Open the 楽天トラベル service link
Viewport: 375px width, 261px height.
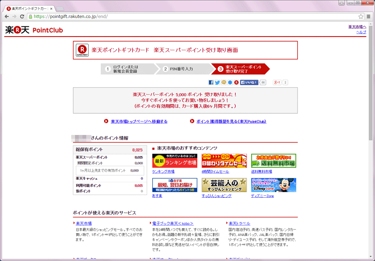click(240, 224)
